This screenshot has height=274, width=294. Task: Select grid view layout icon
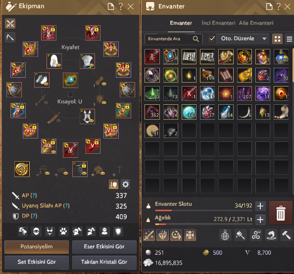coord(277,39)
